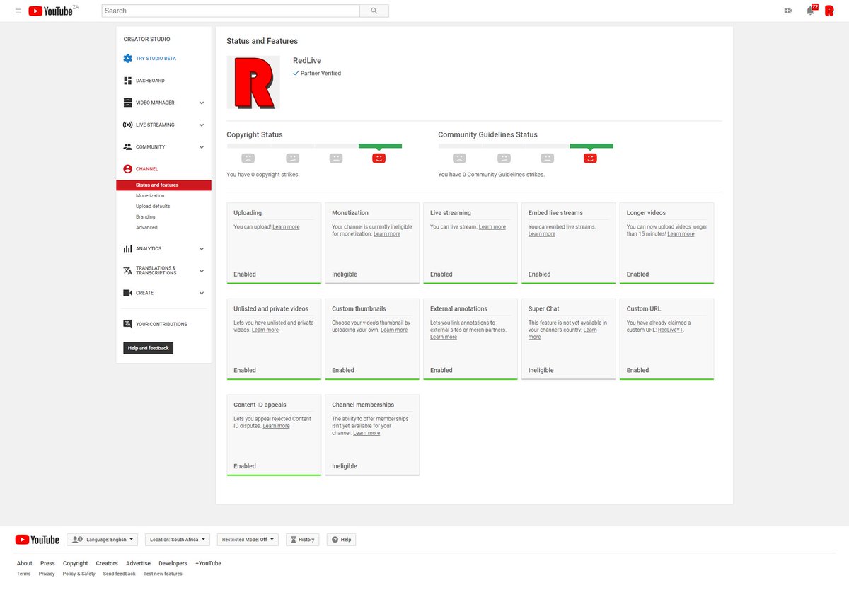
Task: Expand the Community section chevron
Action: point(202,147)
